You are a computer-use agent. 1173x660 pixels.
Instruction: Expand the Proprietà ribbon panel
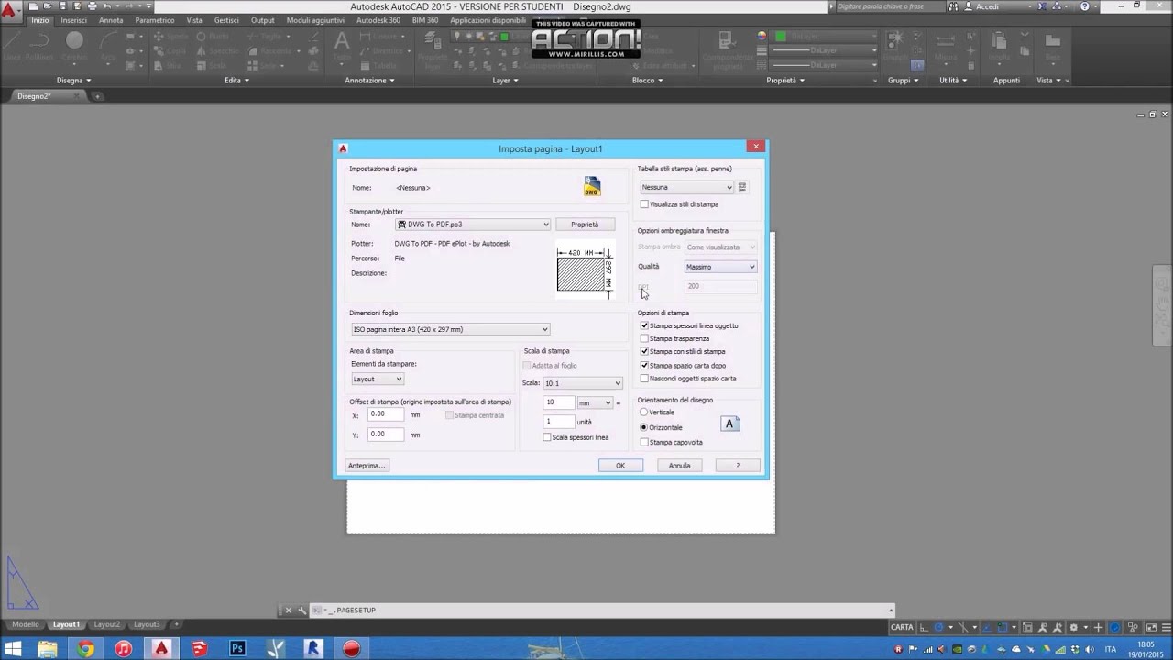tap(786, 81)
